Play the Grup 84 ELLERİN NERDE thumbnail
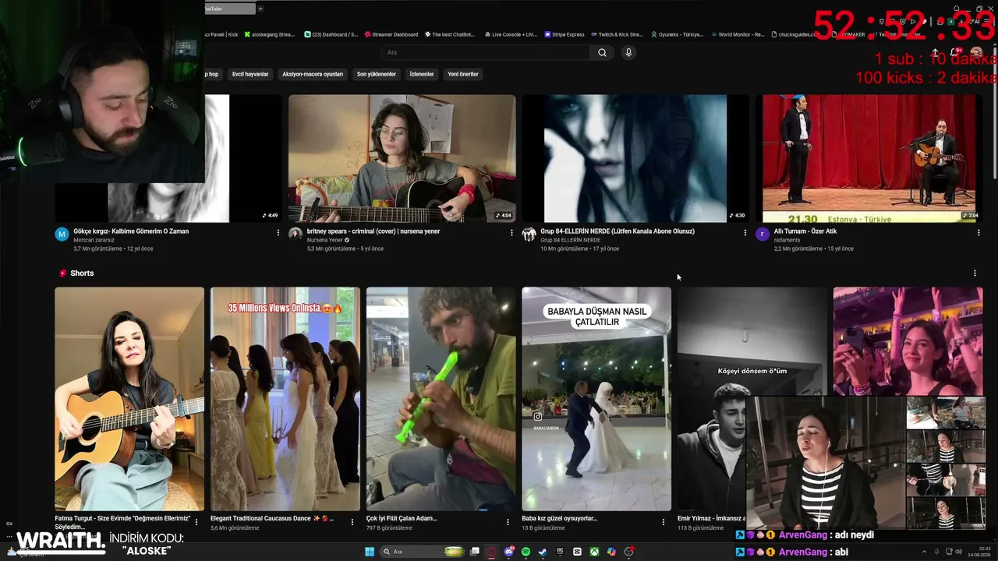This screenshot has height=561, width=998. [x=635, y=158]
